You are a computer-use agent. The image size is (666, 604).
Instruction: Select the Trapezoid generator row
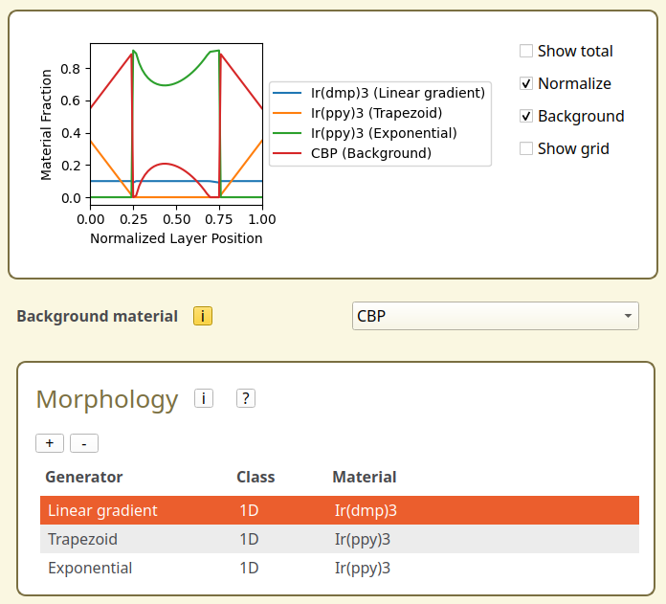pyautogui.click(x=82, y=539)
